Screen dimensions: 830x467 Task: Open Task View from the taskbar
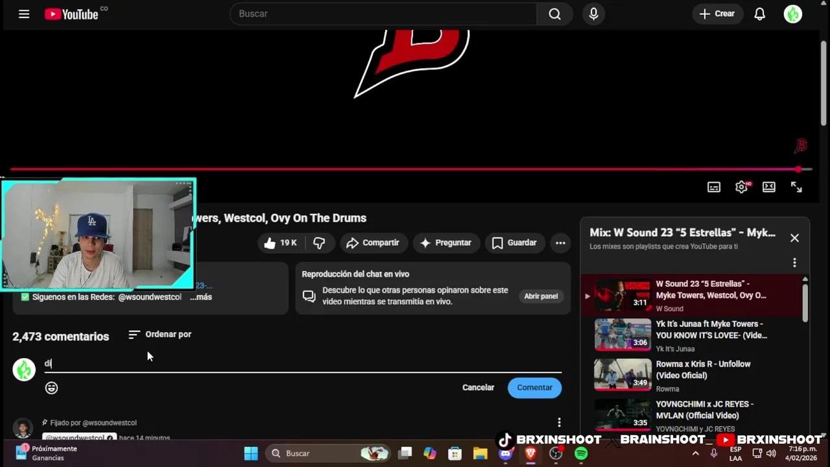click(x=405, y=453)
